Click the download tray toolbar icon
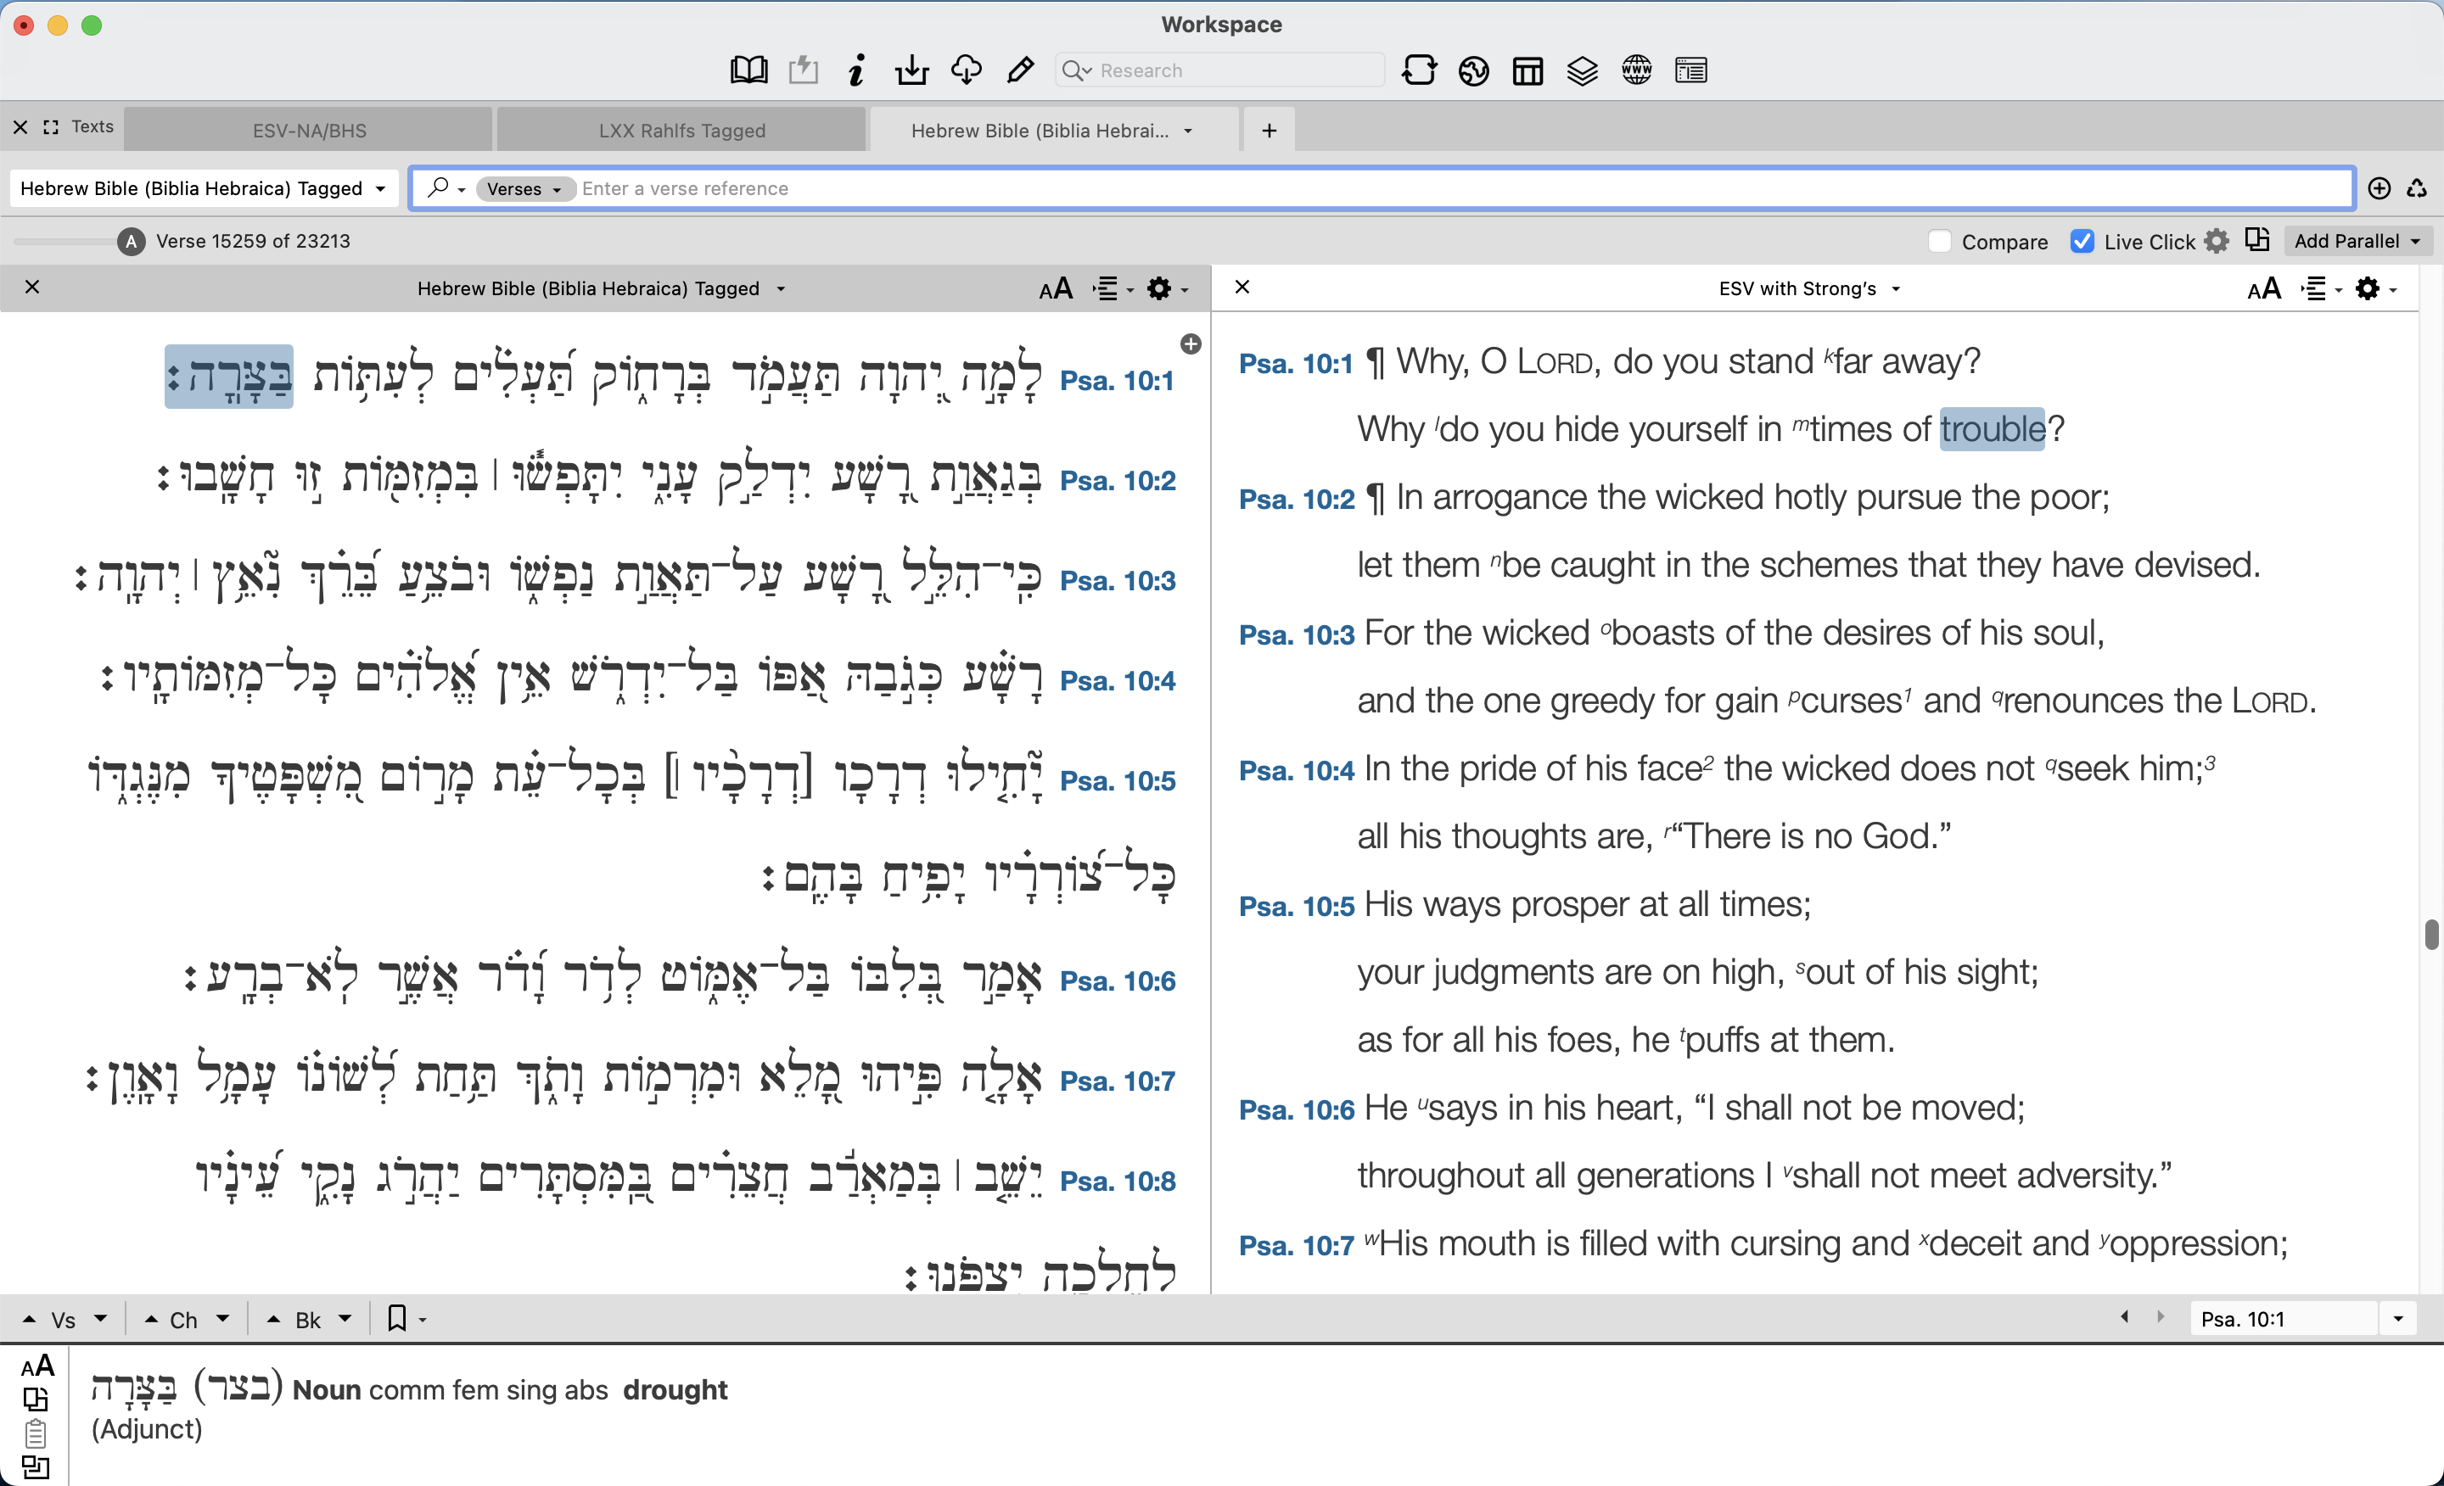 click(x=911, y=70)
